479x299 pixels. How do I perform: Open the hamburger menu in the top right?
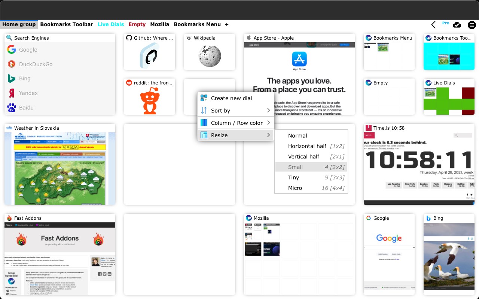point(472,25)
